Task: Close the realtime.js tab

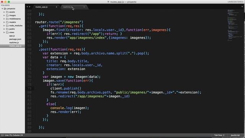Action: tap(84, 7)
